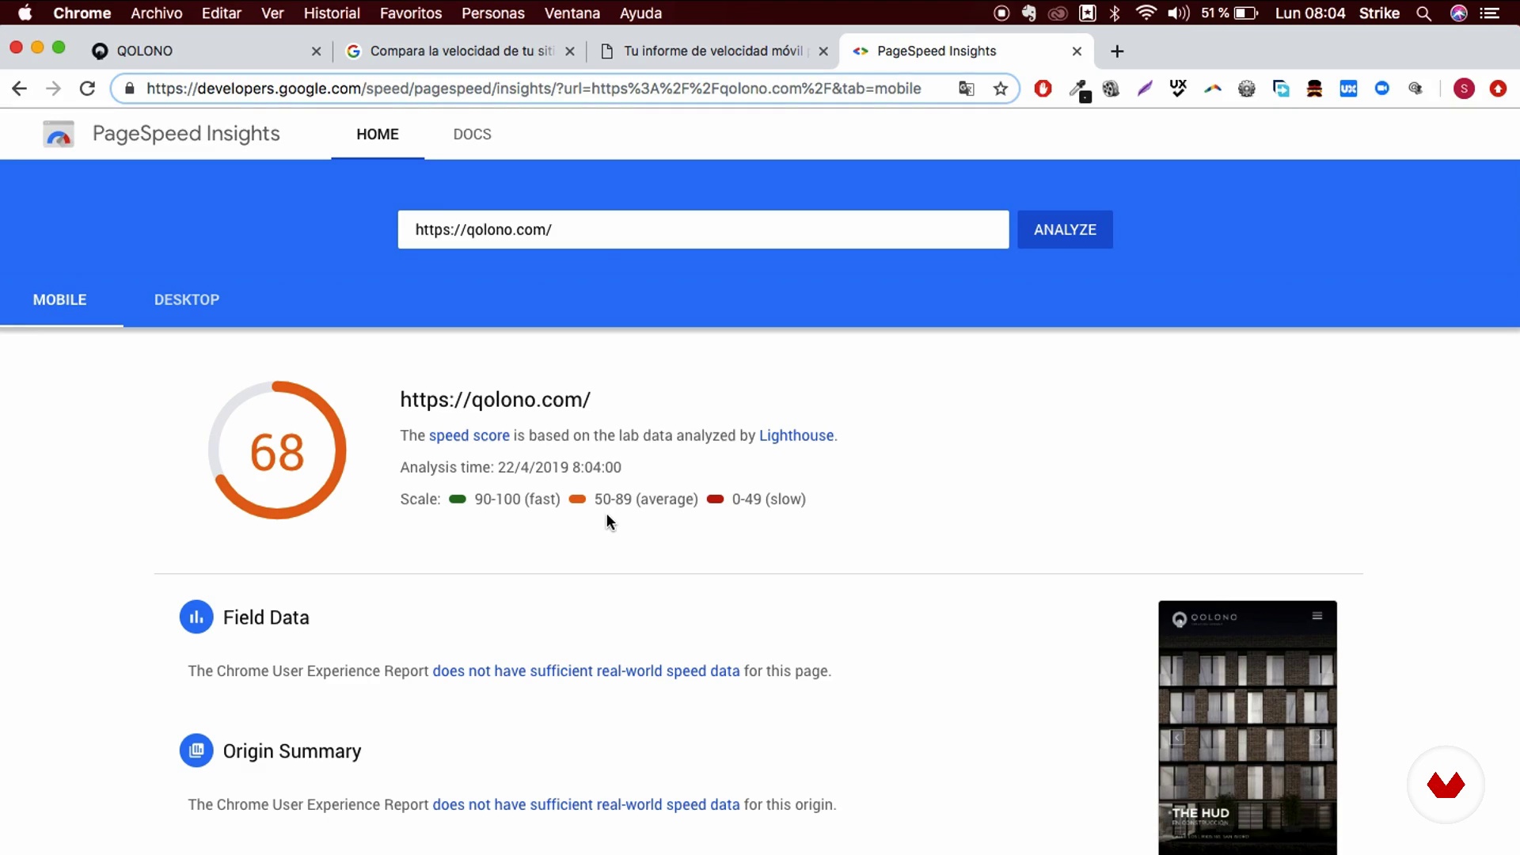
Task: Open the red S profile avatar
Action: point(1464,89)
